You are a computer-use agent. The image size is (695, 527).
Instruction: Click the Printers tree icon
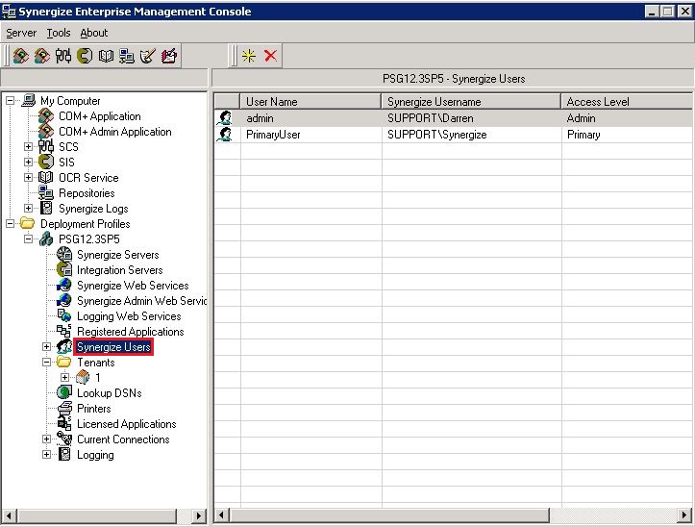click(x=64, y=408)
